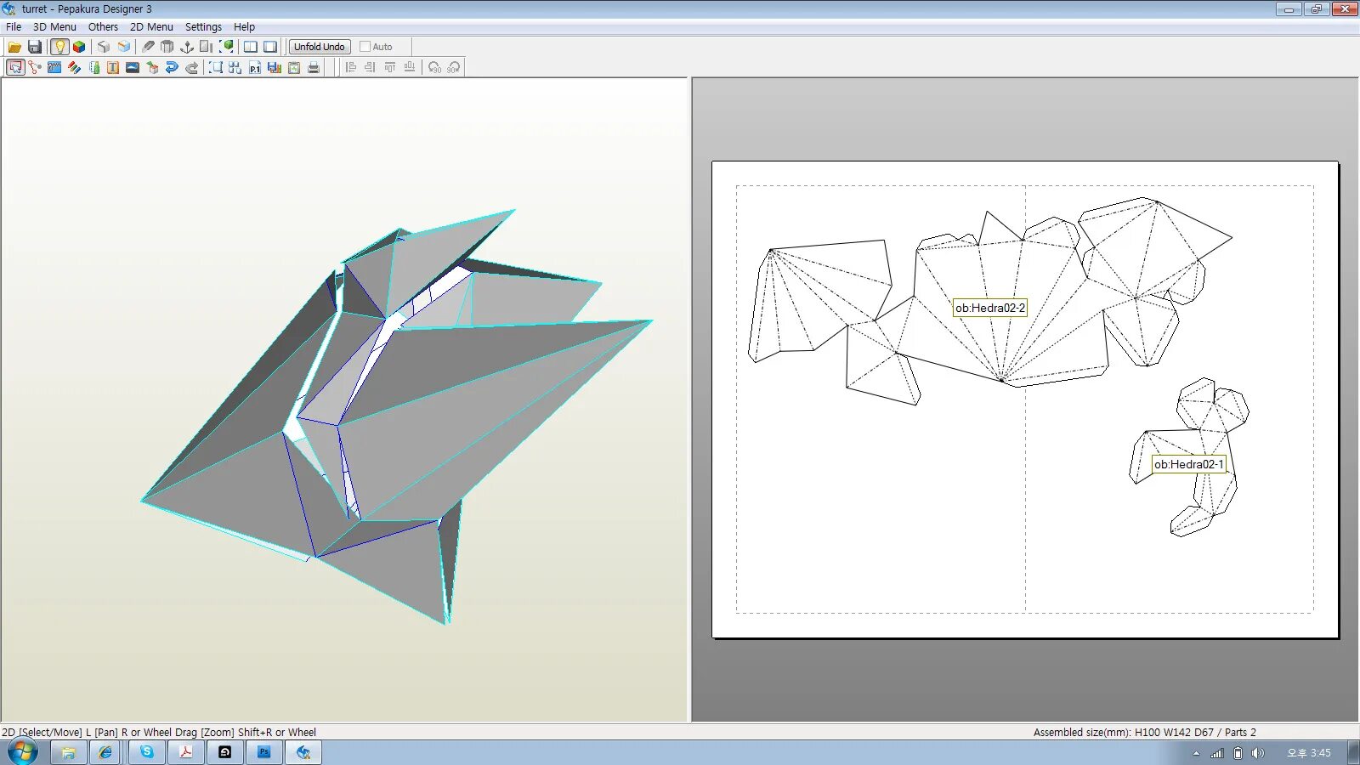Click the green cube in frame icon
The height and width of the screenshot is (765, 1360).
(227, 47)
